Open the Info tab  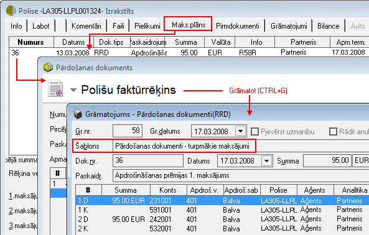(16, 26)
